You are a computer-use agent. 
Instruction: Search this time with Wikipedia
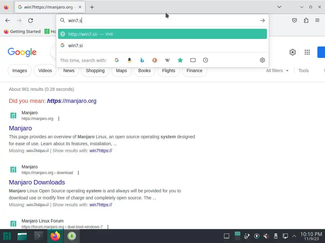[x=168, y=60]
